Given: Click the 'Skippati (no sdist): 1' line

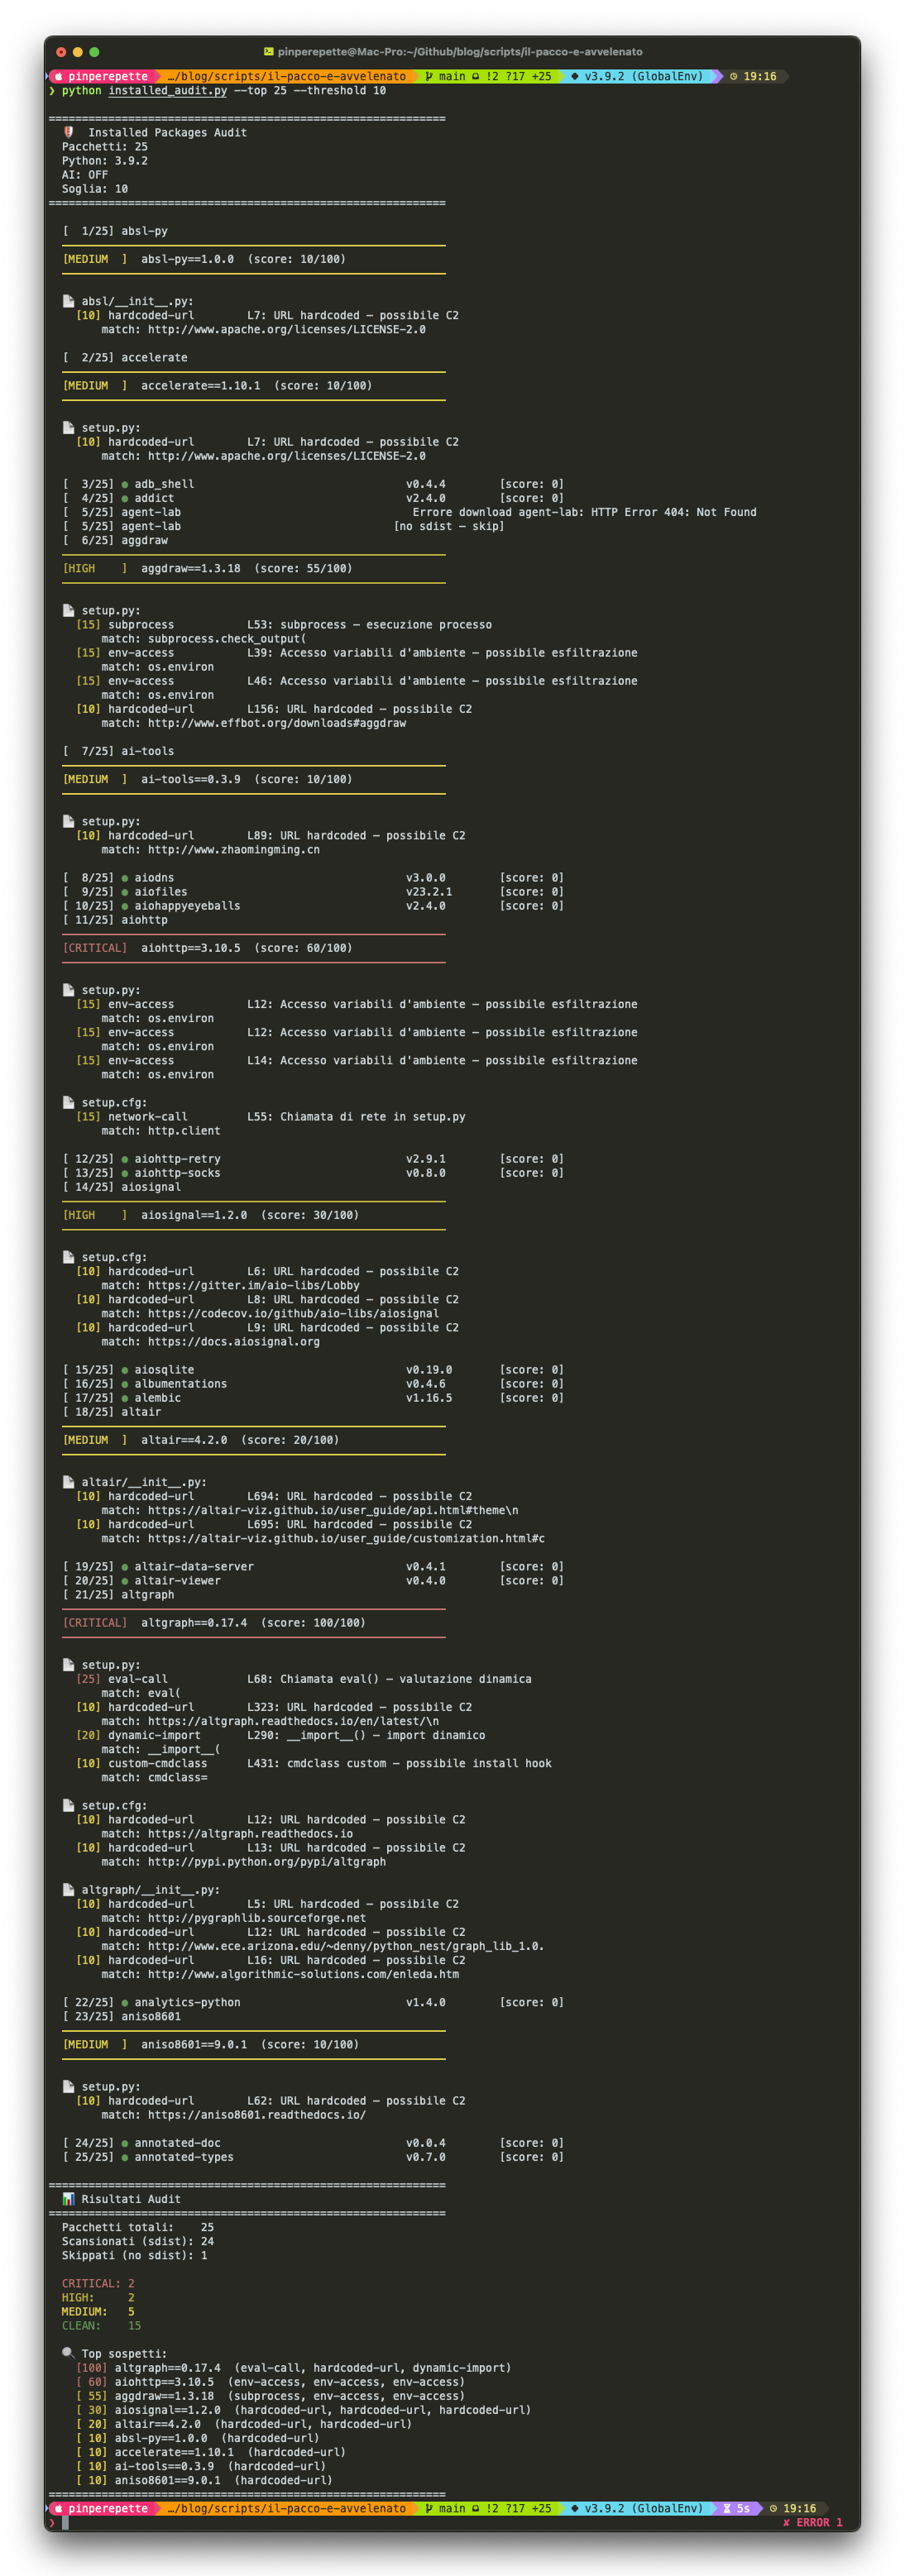Looking at the screenshot, I should coord(135,2255).
